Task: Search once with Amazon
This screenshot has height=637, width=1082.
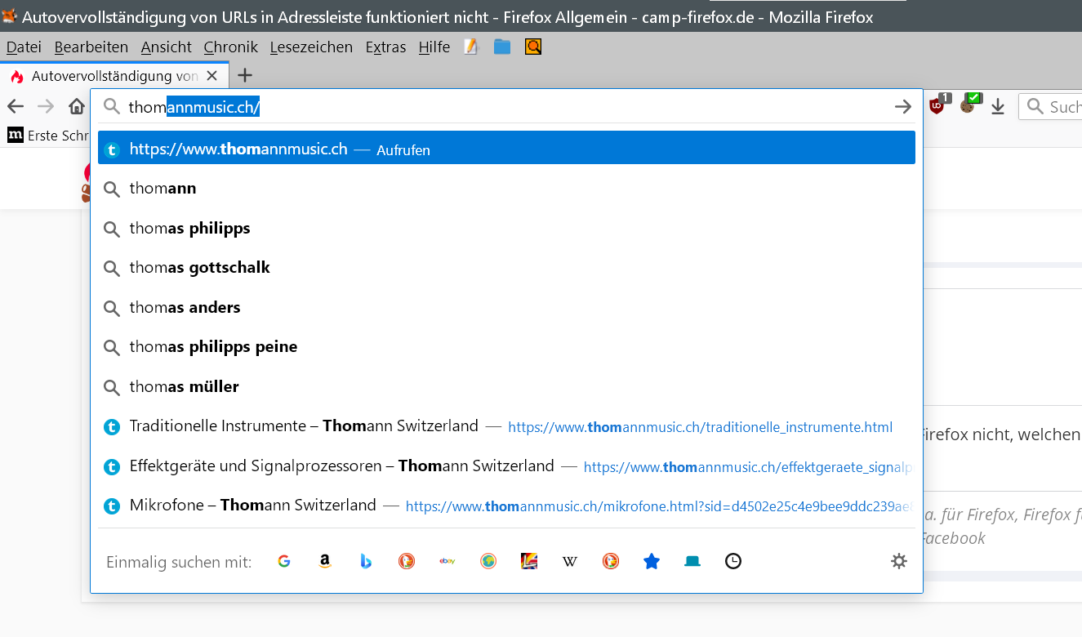Action: 325,561
